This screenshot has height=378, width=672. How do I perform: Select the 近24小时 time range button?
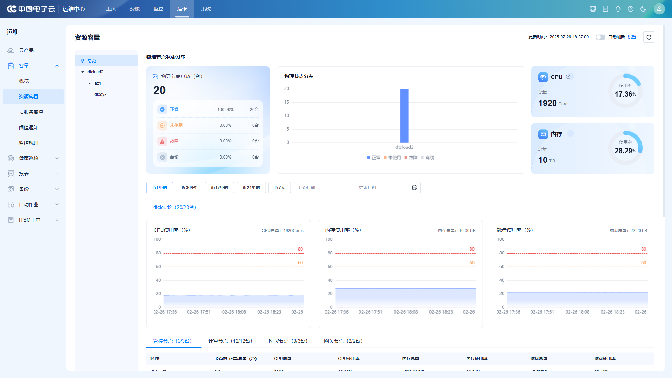tap(251, 188)
